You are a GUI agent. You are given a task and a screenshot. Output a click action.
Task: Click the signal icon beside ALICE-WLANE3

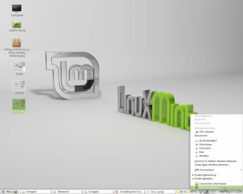coord(197,141)
